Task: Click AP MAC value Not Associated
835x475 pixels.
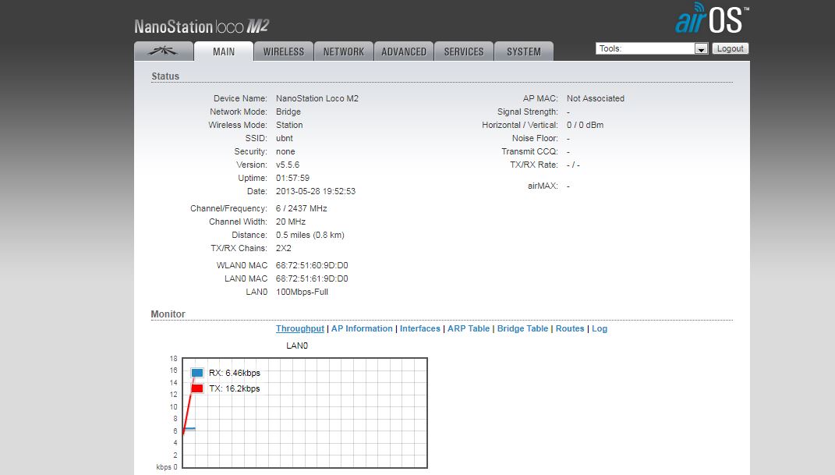Action: tap(596, 98)
